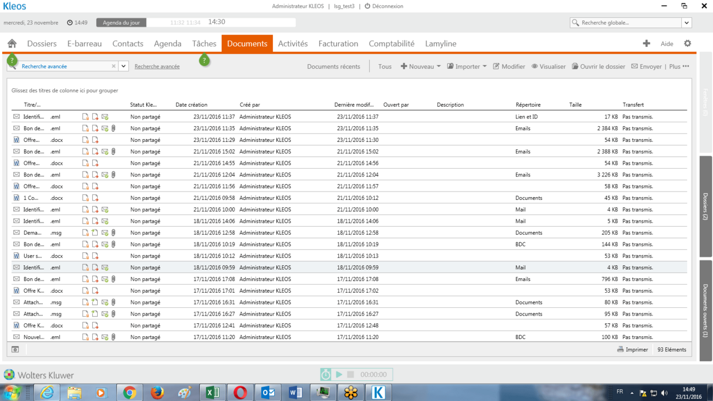Clear the Recherche avancée search field
713x401 pixels.
113,66
